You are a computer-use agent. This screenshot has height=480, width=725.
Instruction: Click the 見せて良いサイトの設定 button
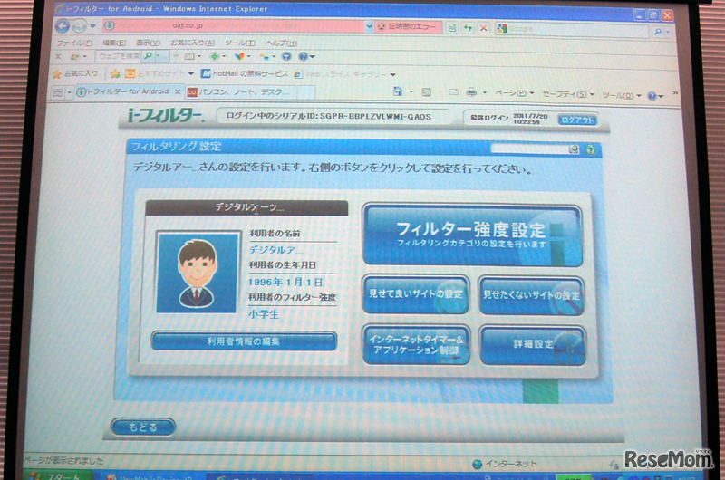coord(416,293)
